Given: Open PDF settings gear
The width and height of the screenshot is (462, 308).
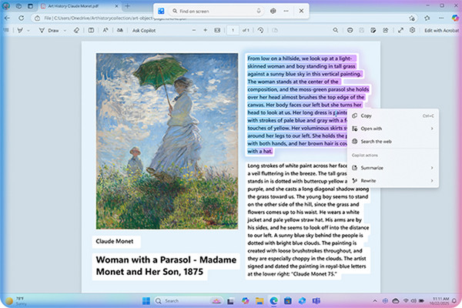Looking at the screenshot, I should pyautogui.click(x=412, y=30).
